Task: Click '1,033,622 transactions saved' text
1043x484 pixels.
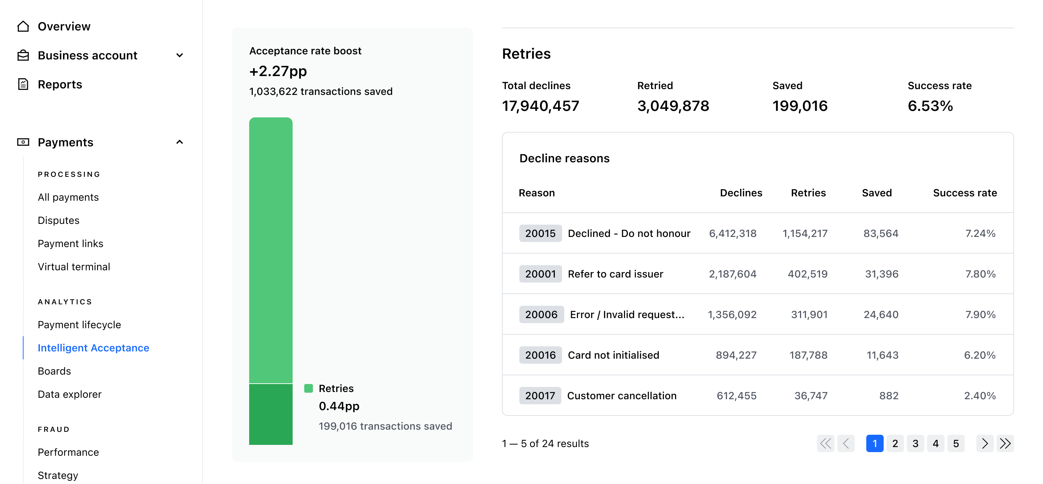Action: point(321,92)
